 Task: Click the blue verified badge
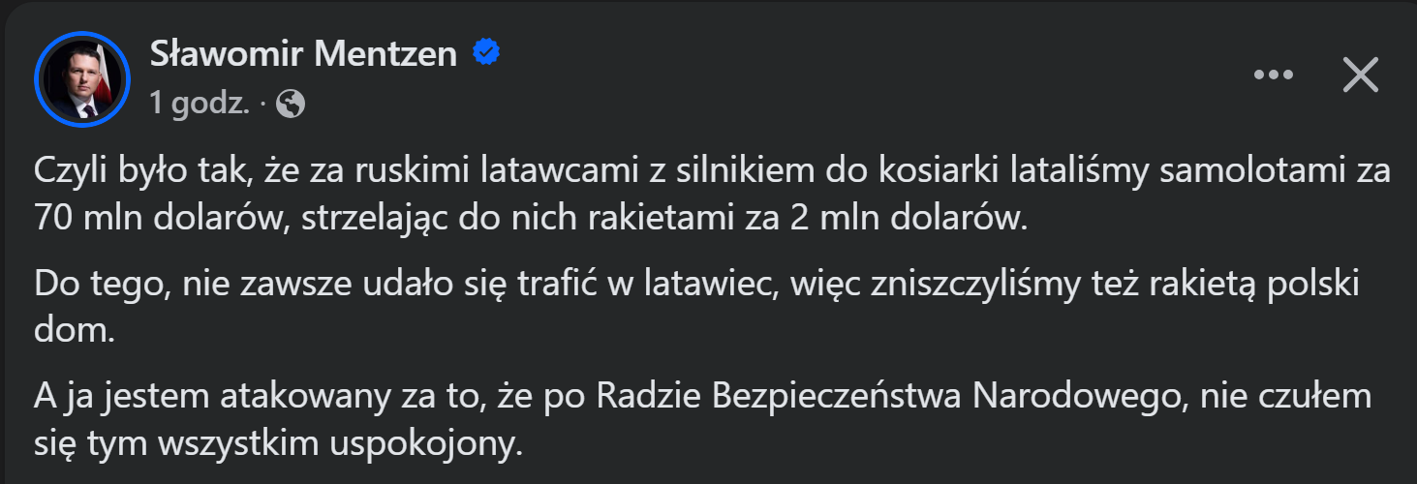486,53
